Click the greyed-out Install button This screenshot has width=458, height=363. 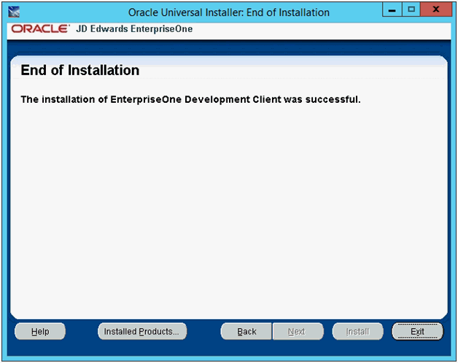click(357, 332)
